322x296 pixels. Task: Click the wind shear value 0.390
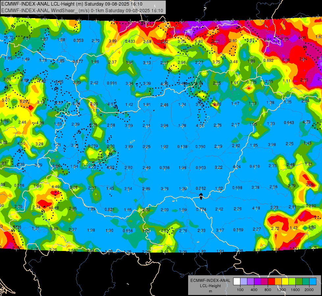pyautogui.click(x=200, y=147)
